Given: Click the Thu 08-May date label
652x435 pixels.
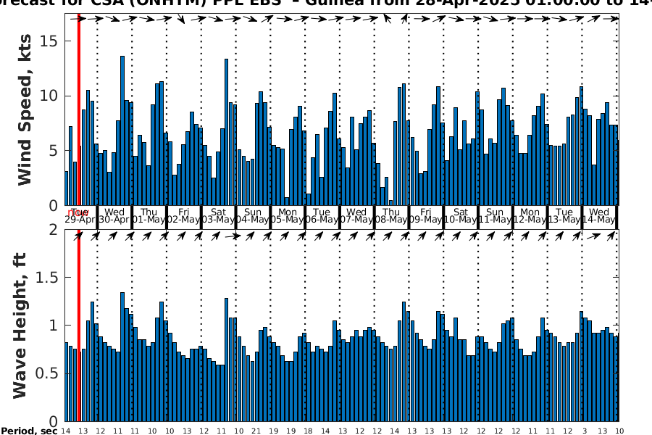Looking at the screenshot, I should click(391, 215).
